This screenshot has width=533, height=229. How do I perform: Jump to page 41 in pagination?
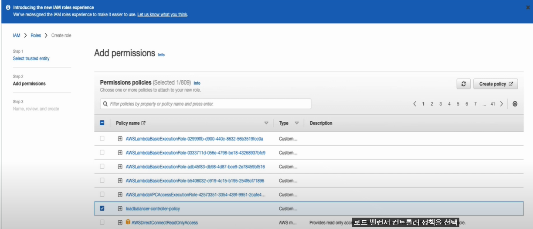click(493, 104)
